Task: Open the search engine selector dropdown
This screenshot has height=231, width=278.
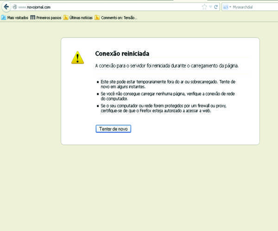Action: pyautogui.click(x=227, y=7)
